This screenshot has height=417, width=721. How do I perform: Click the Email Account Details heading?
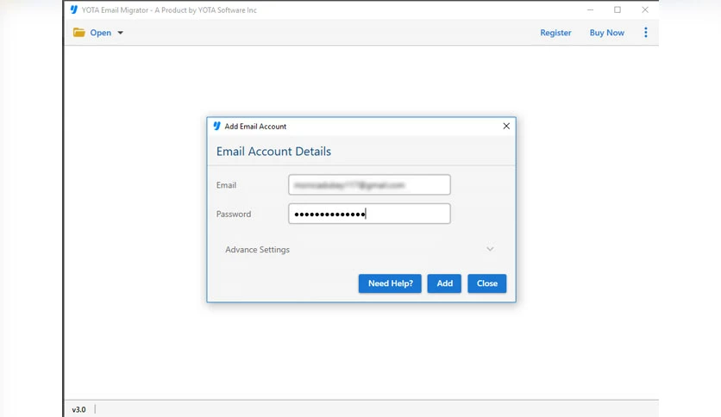pos(273,151)
